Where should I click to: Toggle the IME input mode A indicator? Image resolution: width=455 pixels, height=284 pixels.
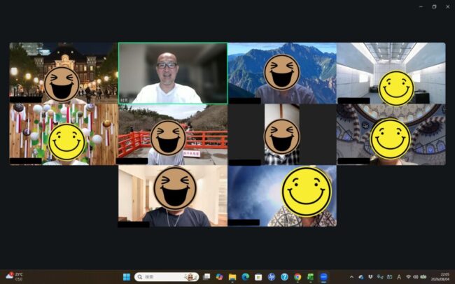pyautogui.click(x=399, y=277)
